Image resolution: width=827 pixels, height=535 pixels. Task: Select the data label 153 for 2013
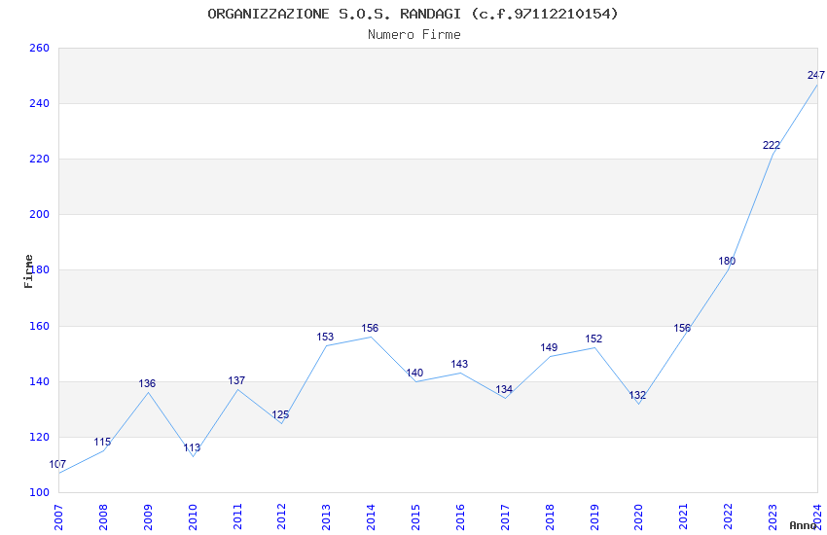[325, 337]
